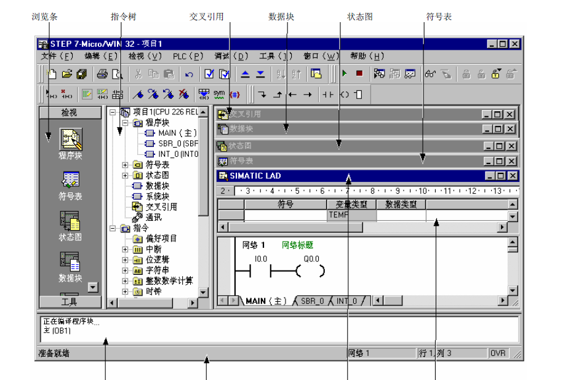Expand the 位逻辑 instruction folder
The height and width of the screenshot is (380, 568).
126,260
